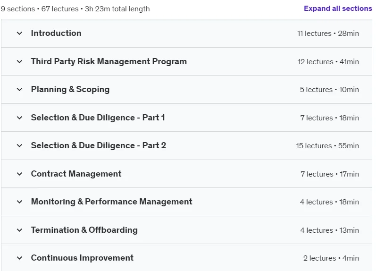Screen dimensions: 376x271
Task: Select Monitoring & Performance Management title
Action: pyautogui.click(x=112, y=202)
